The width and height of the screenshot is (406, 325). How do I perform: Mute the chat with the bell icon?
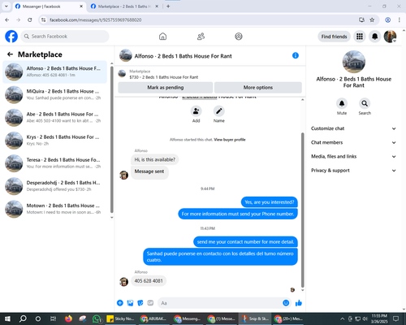342,103
